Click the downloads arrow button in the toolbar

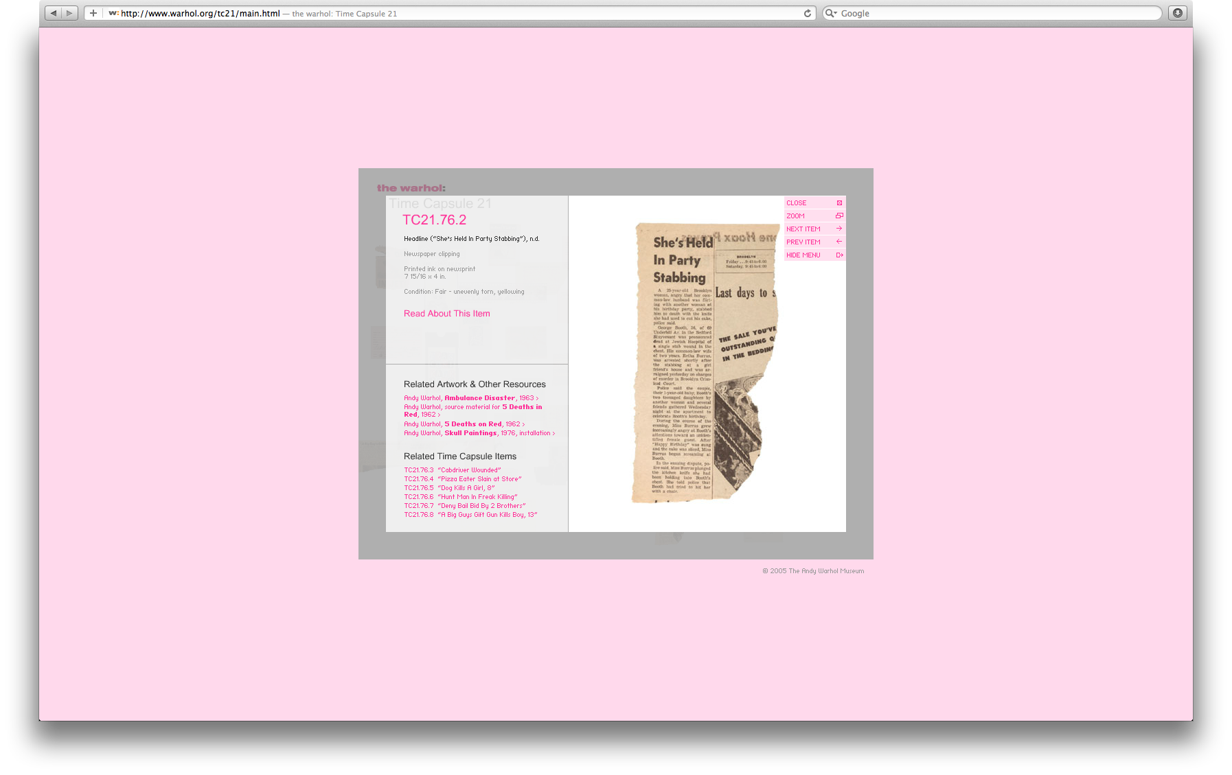coord(1177,12)
